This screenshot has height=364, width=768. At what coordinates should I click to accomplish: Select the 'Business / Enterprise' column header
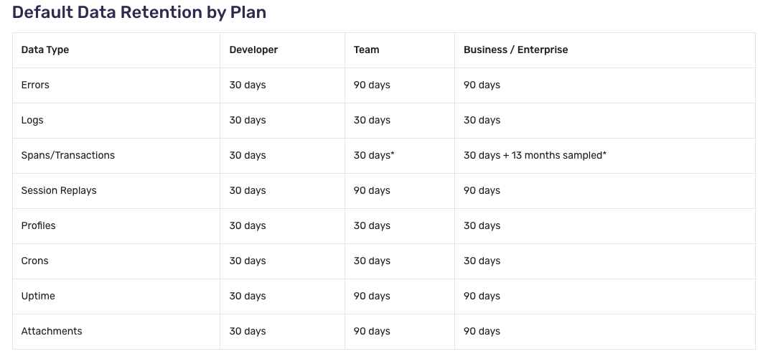(x=515, y=50)
